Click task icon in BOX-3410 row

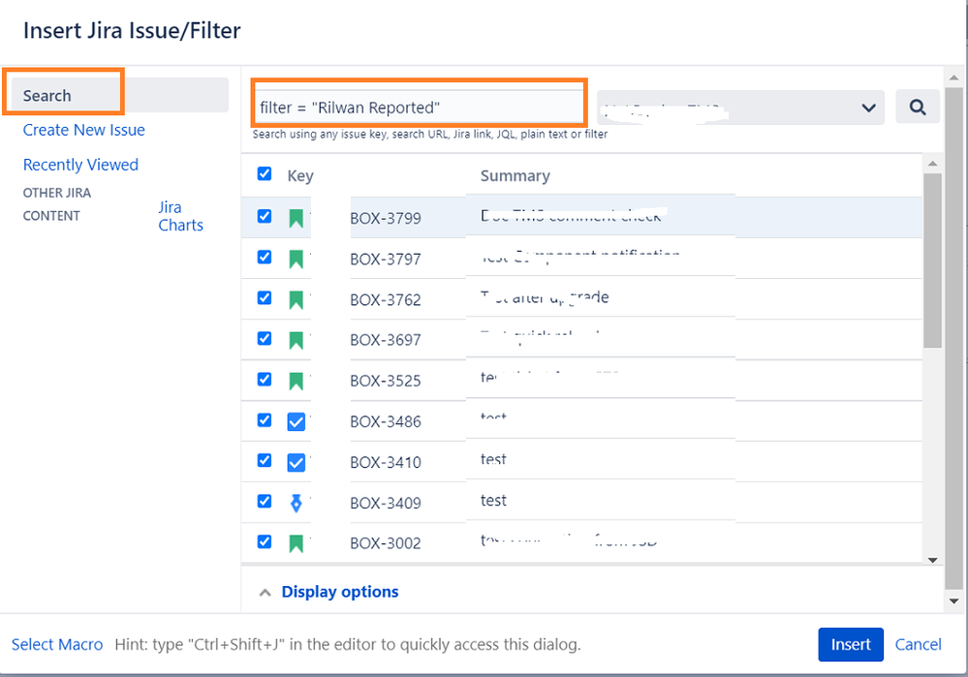coord(297,462)
